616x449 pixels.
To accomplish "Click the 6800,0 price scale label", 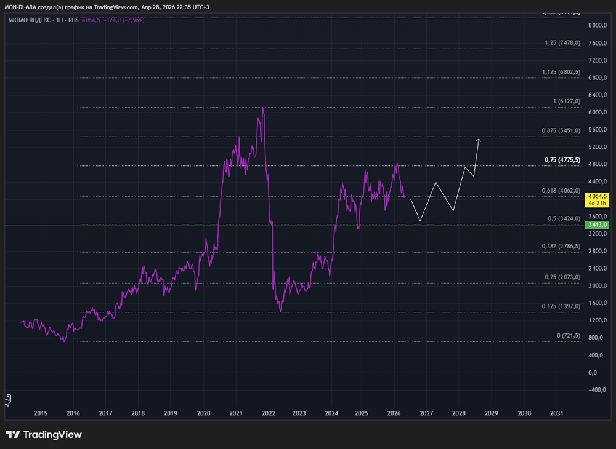I will pos(598,77).
